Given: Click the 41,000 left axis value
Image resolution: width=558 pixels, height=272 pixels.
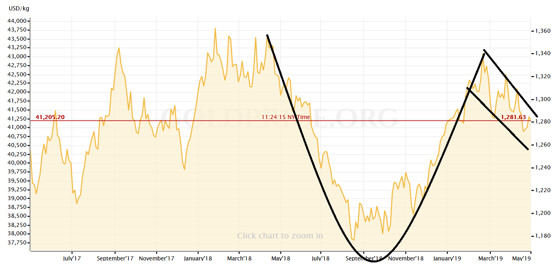Looking at the screenshot, I should [x=17, y=127].
